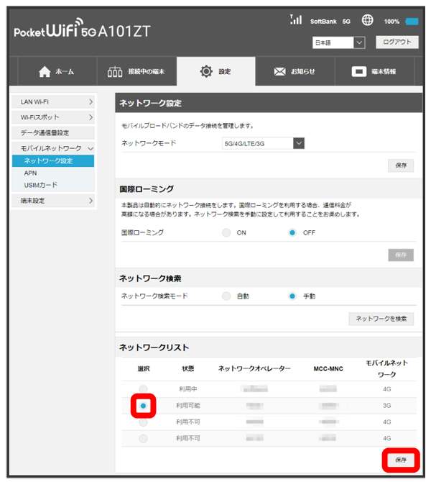Turn 国際ローミング ON

pos(226,233)
